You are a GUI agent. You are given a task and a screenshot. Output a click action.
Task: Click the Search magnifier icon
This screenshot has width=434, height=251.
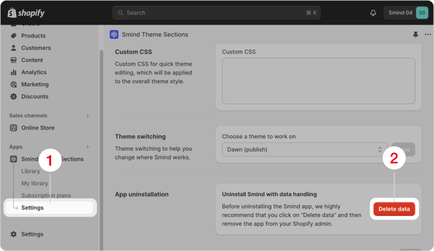tap(120, 13)
